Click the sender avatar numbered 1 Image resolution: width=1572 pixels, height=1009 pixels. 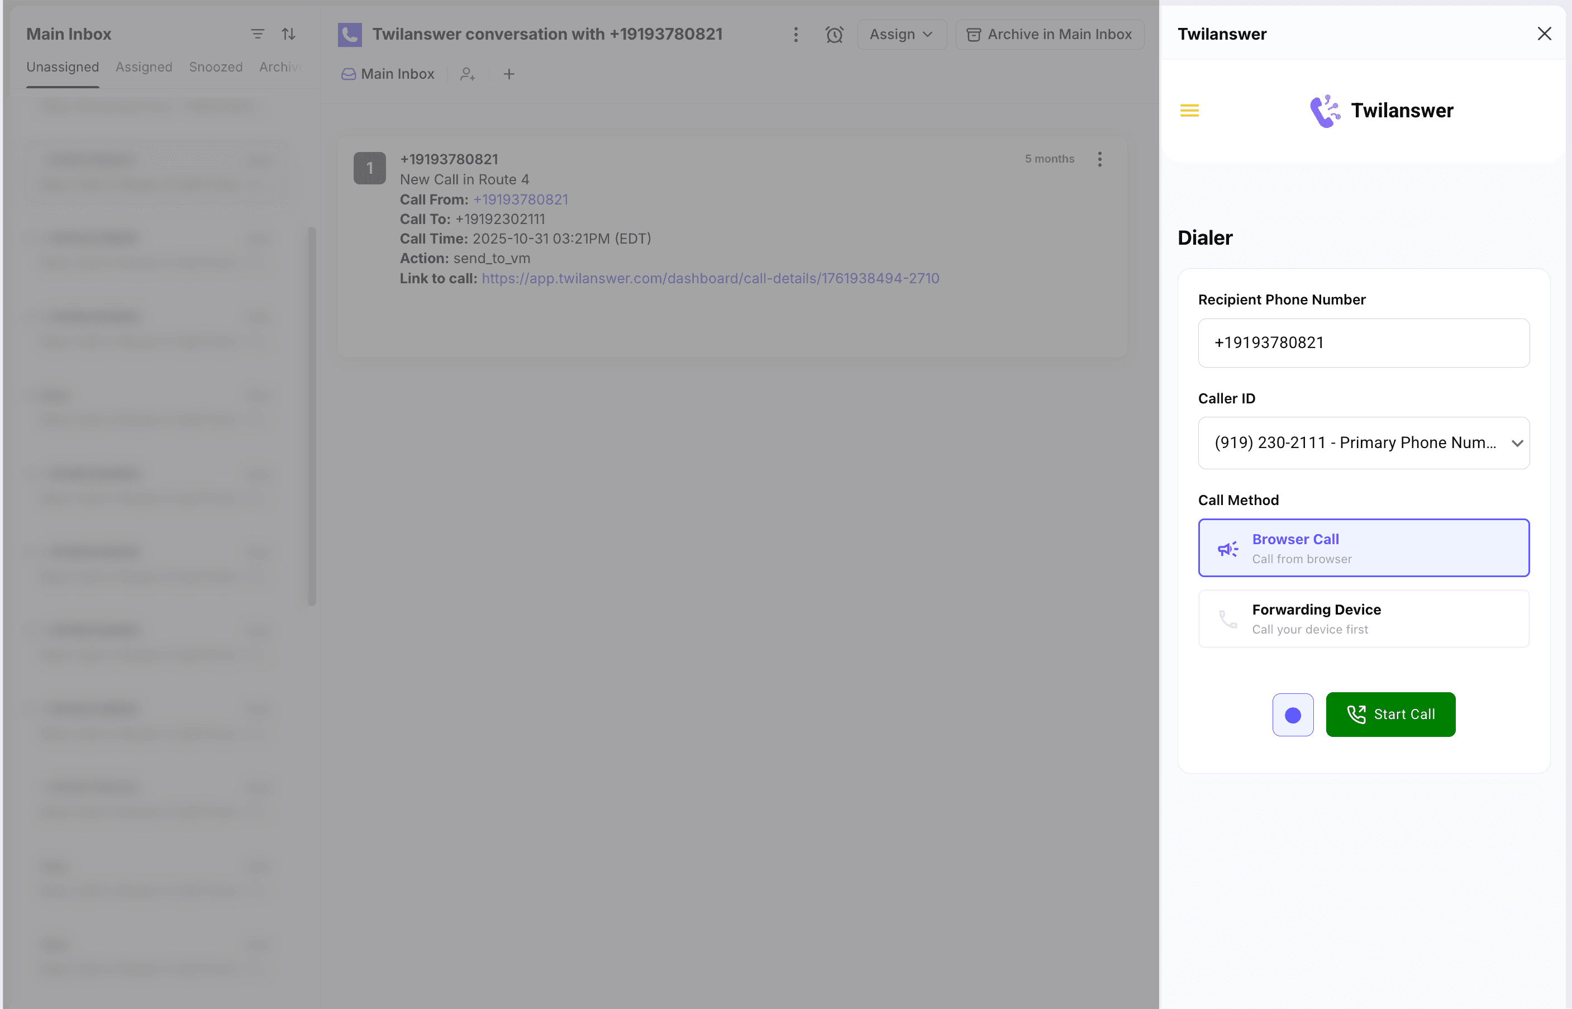pyautogui.click(x=369, y=168)
